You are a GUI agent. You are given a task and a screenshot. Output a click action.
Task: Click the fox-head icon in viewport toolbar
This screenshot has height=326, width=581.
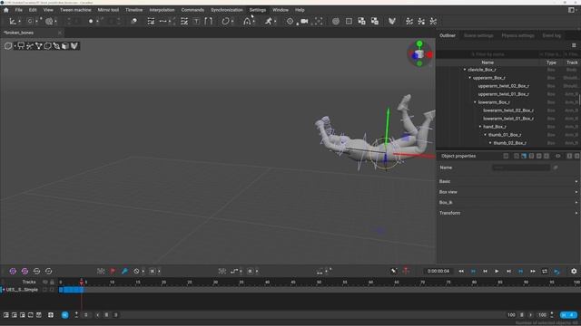coord(74,46)
